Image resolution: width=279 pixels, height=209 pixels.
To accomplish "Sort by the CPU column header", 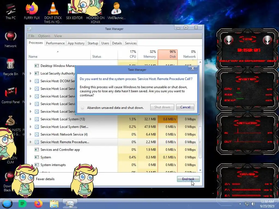I will click(x=128, y=54).
